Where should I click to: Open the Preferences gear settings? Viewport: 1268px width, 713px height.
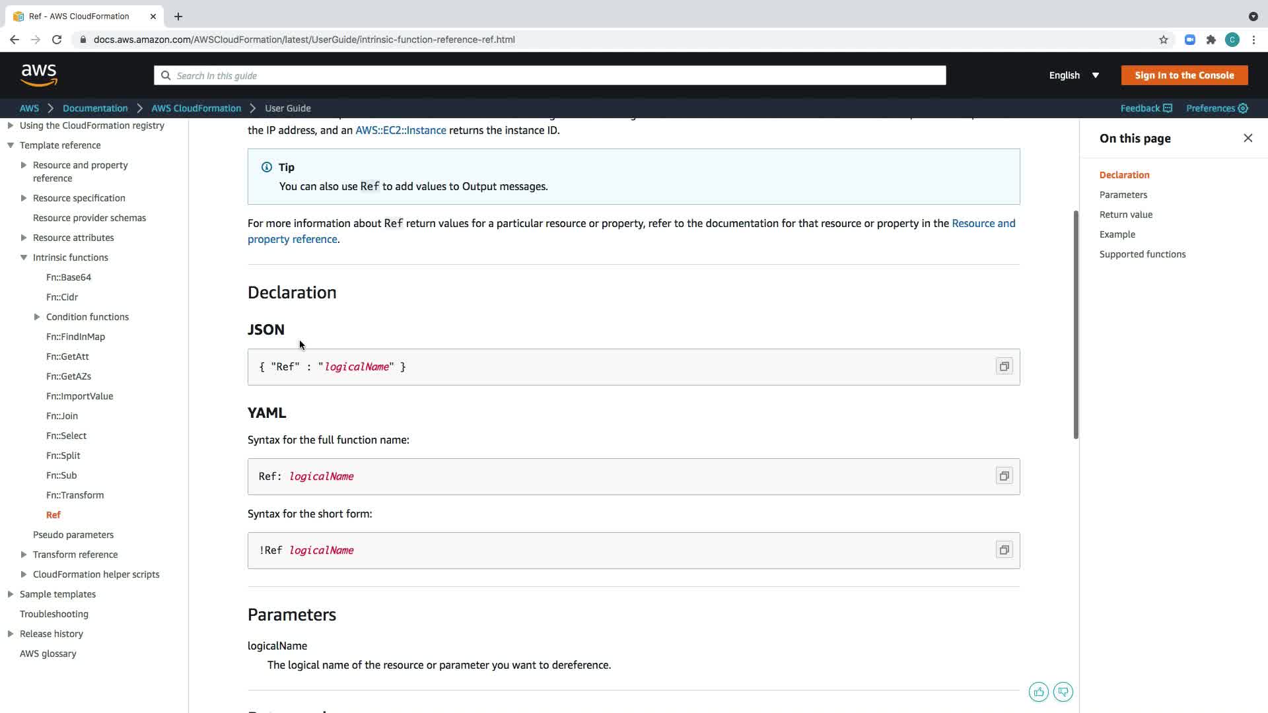[1216, 108]
